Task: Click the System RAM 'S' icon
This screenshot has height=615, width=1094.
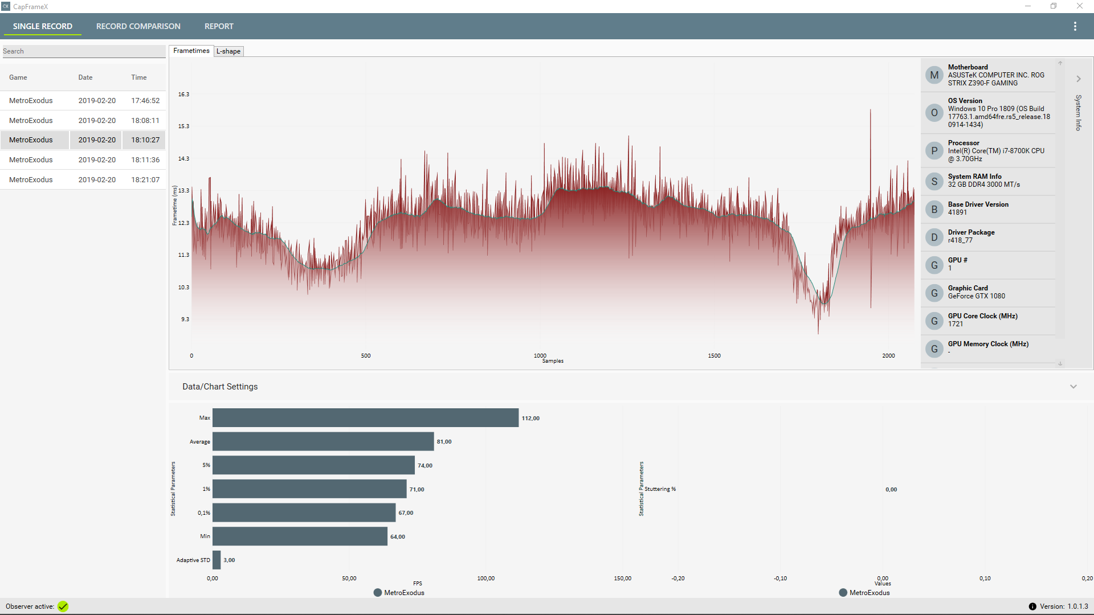Action: pyautogui.click(x=934, y=182)
